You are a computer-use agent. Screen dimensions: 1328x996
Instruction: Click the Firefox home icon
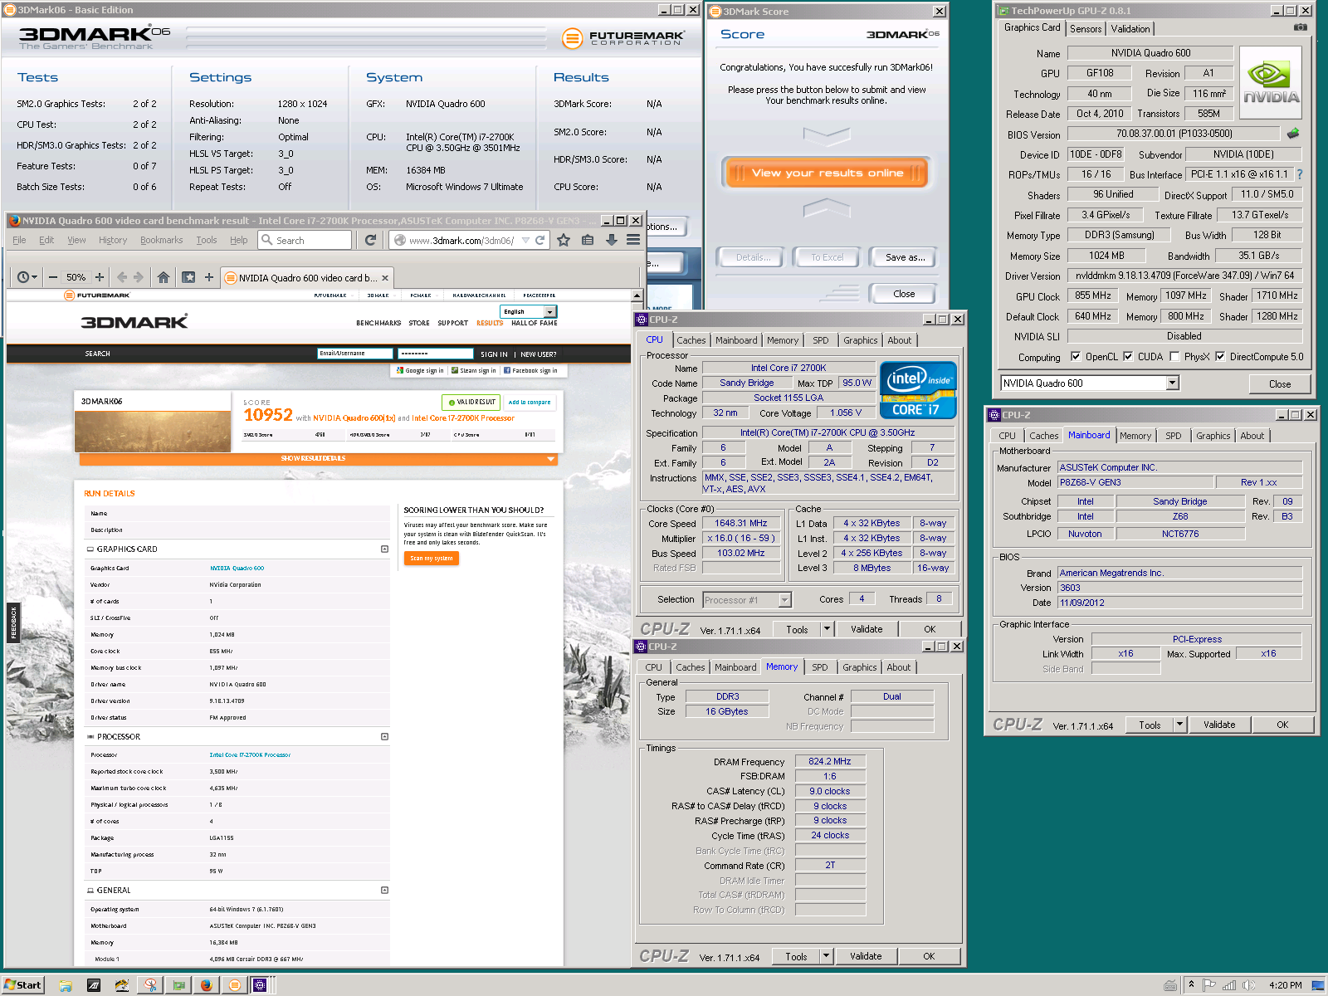tap(164, 277)
